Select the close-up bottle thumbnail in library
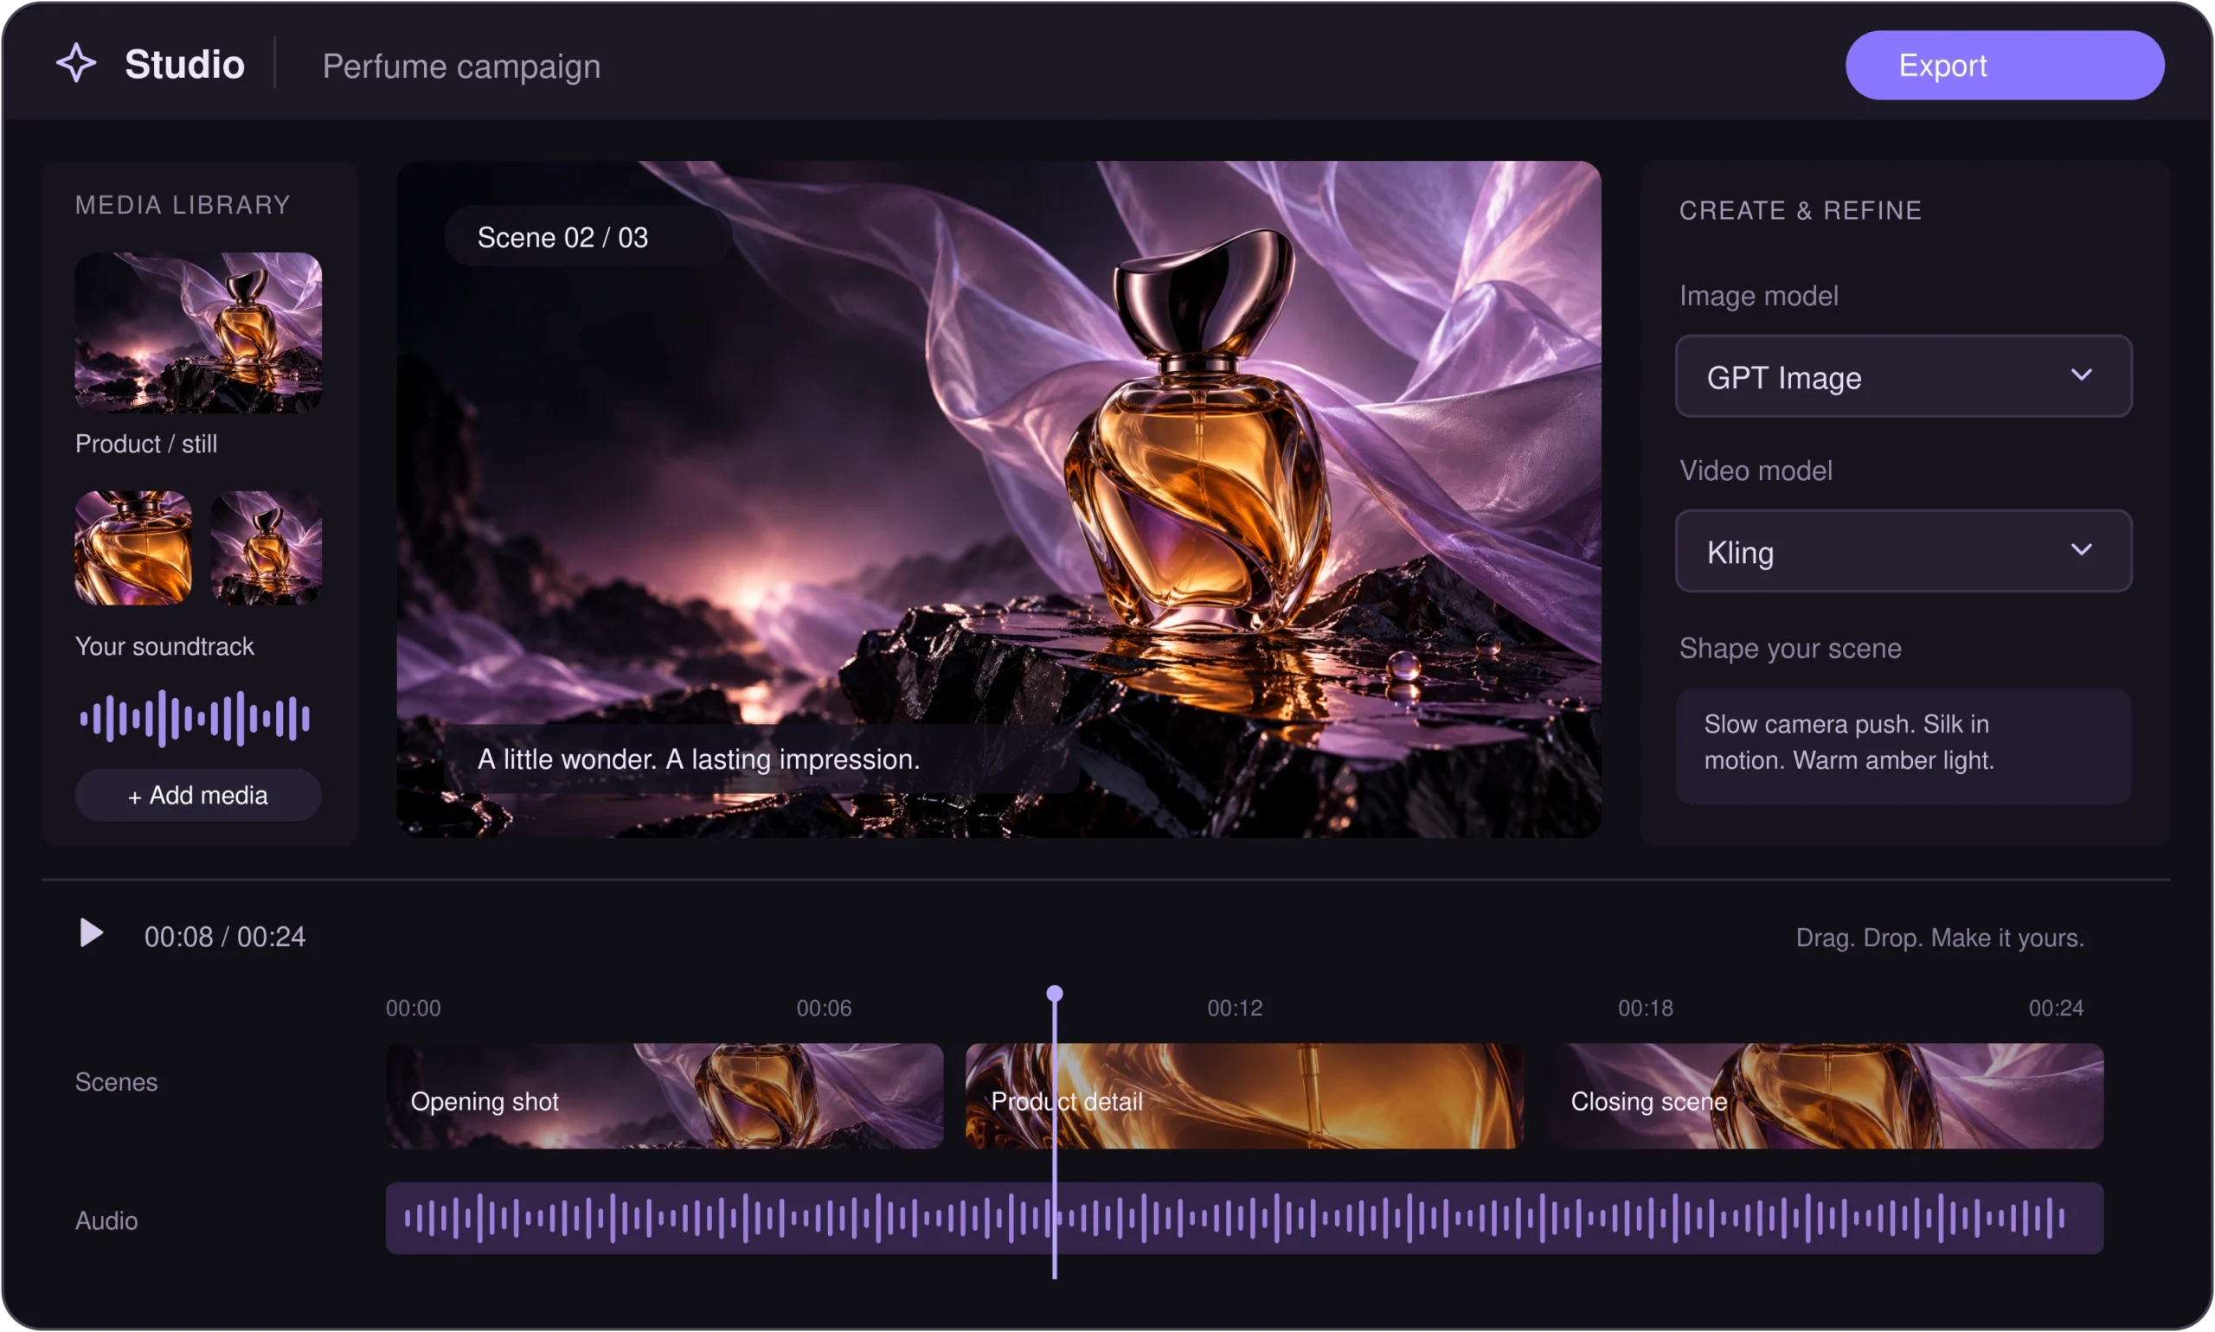 coord(133,548)
